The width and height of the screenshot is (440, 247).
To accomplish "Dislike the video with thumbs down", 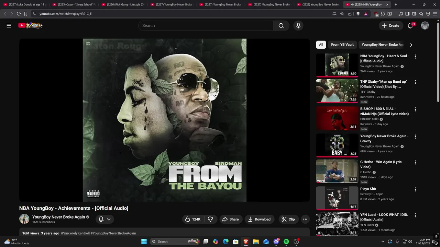I will (x=210, y=219).
